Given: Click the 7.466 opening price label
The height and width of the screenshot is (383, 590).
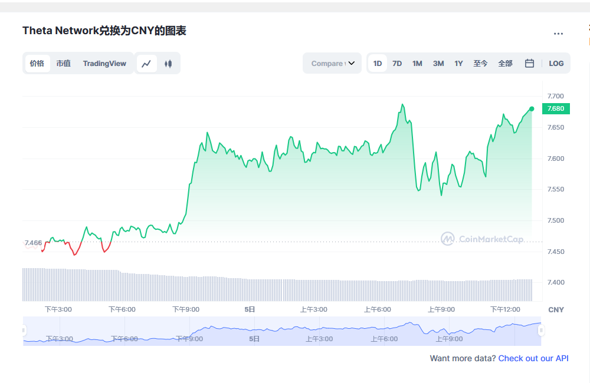Looking at the screenshot, I should tap(33, 243).
